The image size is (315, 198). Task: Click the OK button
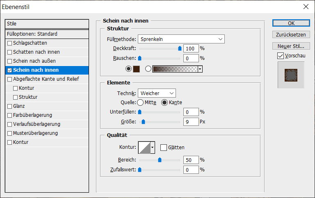pyautogui.click(x=291, y=23)
